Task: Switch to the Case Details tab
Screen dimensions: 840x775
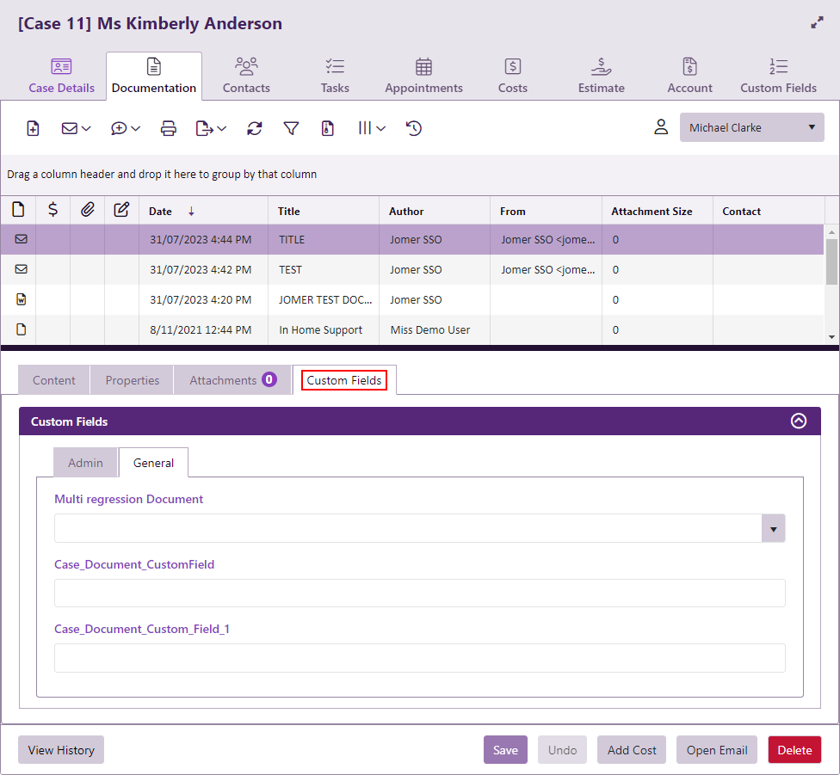Action: (x=61, y=76)
